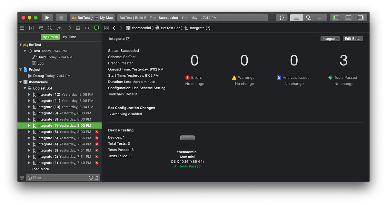
Task: Collapse the BotTest Bot group
Action: (x=25, y=88)
